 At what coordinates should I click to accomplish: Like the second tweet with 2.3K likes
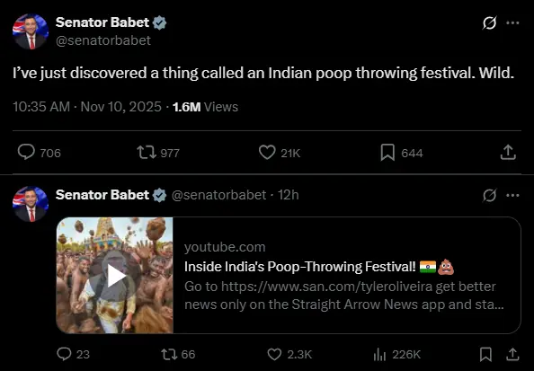tap(274, 354)
